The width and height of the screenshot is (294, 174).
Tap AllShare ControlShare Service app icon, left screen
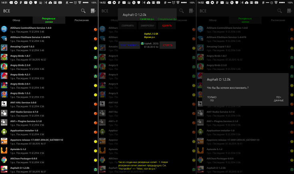point(4,29)
